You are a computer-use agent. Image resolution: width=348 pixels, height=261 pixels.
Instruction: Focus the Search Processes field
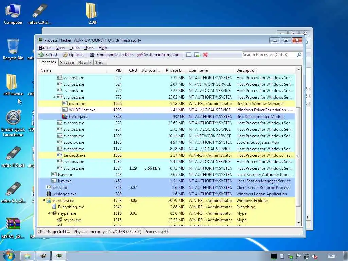coord(269,55)
